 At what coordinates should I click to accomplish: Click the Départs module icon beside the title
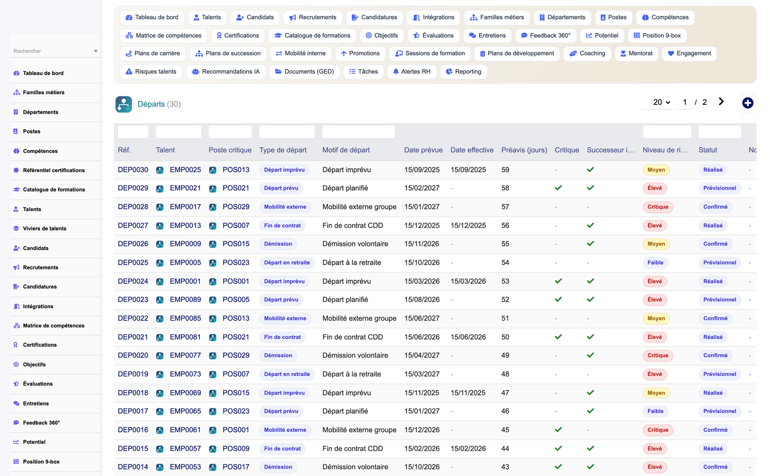point(124,104)
